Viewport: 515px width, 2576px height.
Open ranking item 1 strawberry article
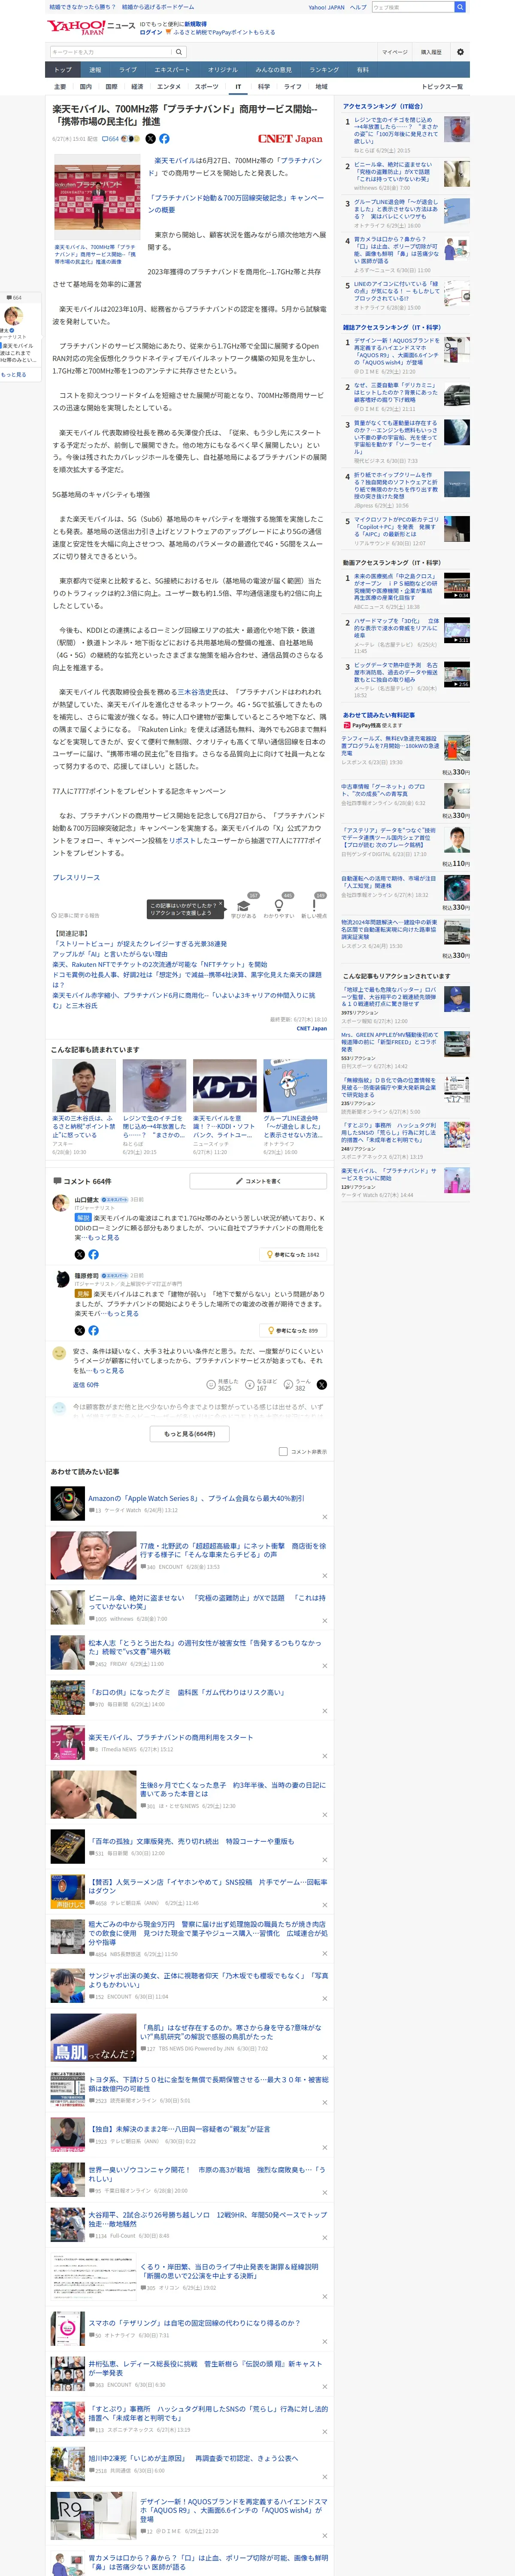click(396, 132)
